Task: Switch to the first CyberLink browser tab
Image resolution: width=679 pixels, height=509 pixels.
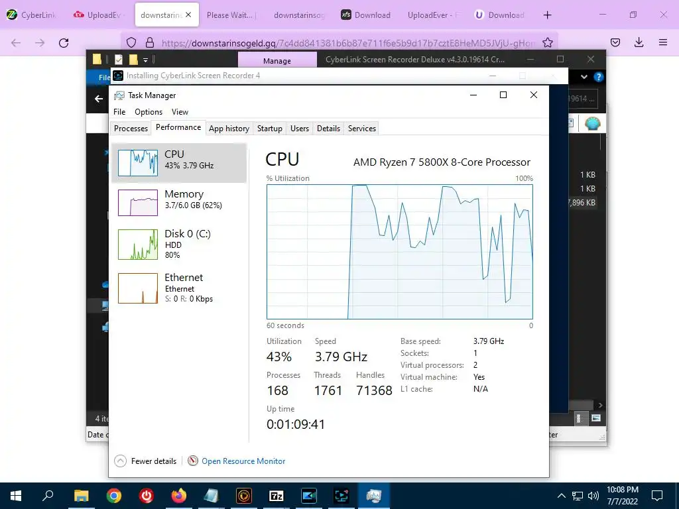Action: (32, 15)
